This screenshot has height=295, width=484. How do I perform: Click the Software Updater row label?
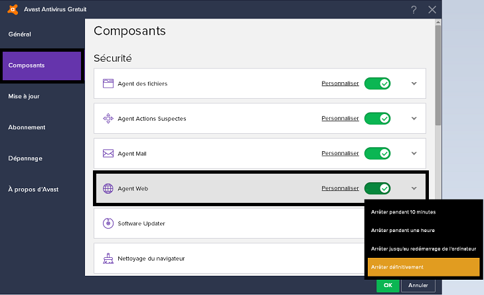click(141, 223)
